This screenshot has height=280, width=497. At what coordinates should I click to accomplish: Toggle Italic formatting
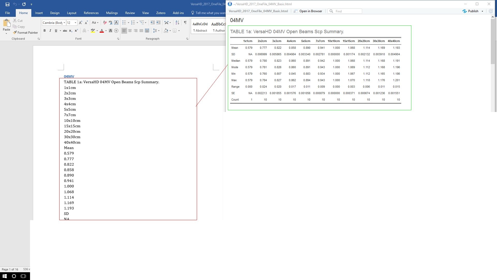coord(50,31)
